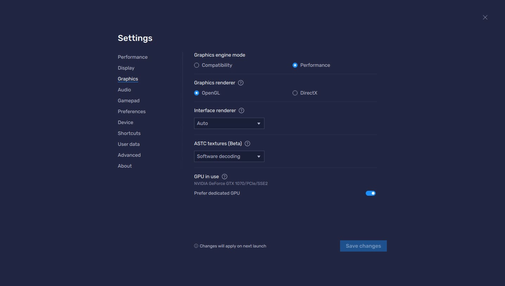The height and width of the screenshot is (286, 505).
Task: Close the Settings window with X
Action: (x=485, y=17)
